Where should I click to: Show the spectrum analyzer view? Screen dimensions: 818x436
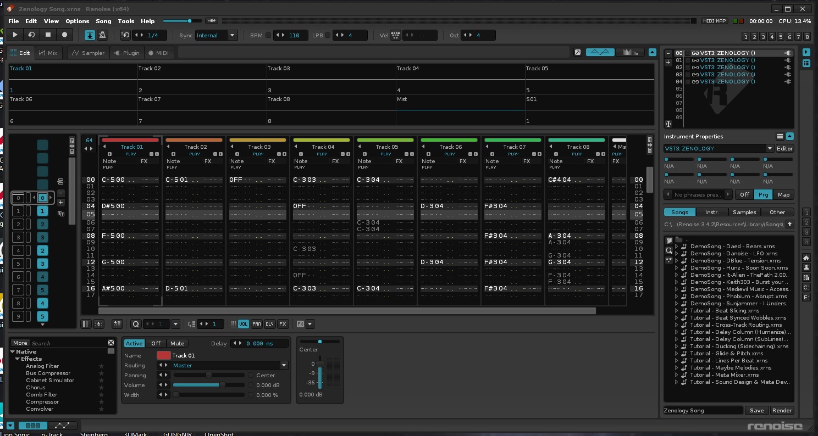point(630,52)
